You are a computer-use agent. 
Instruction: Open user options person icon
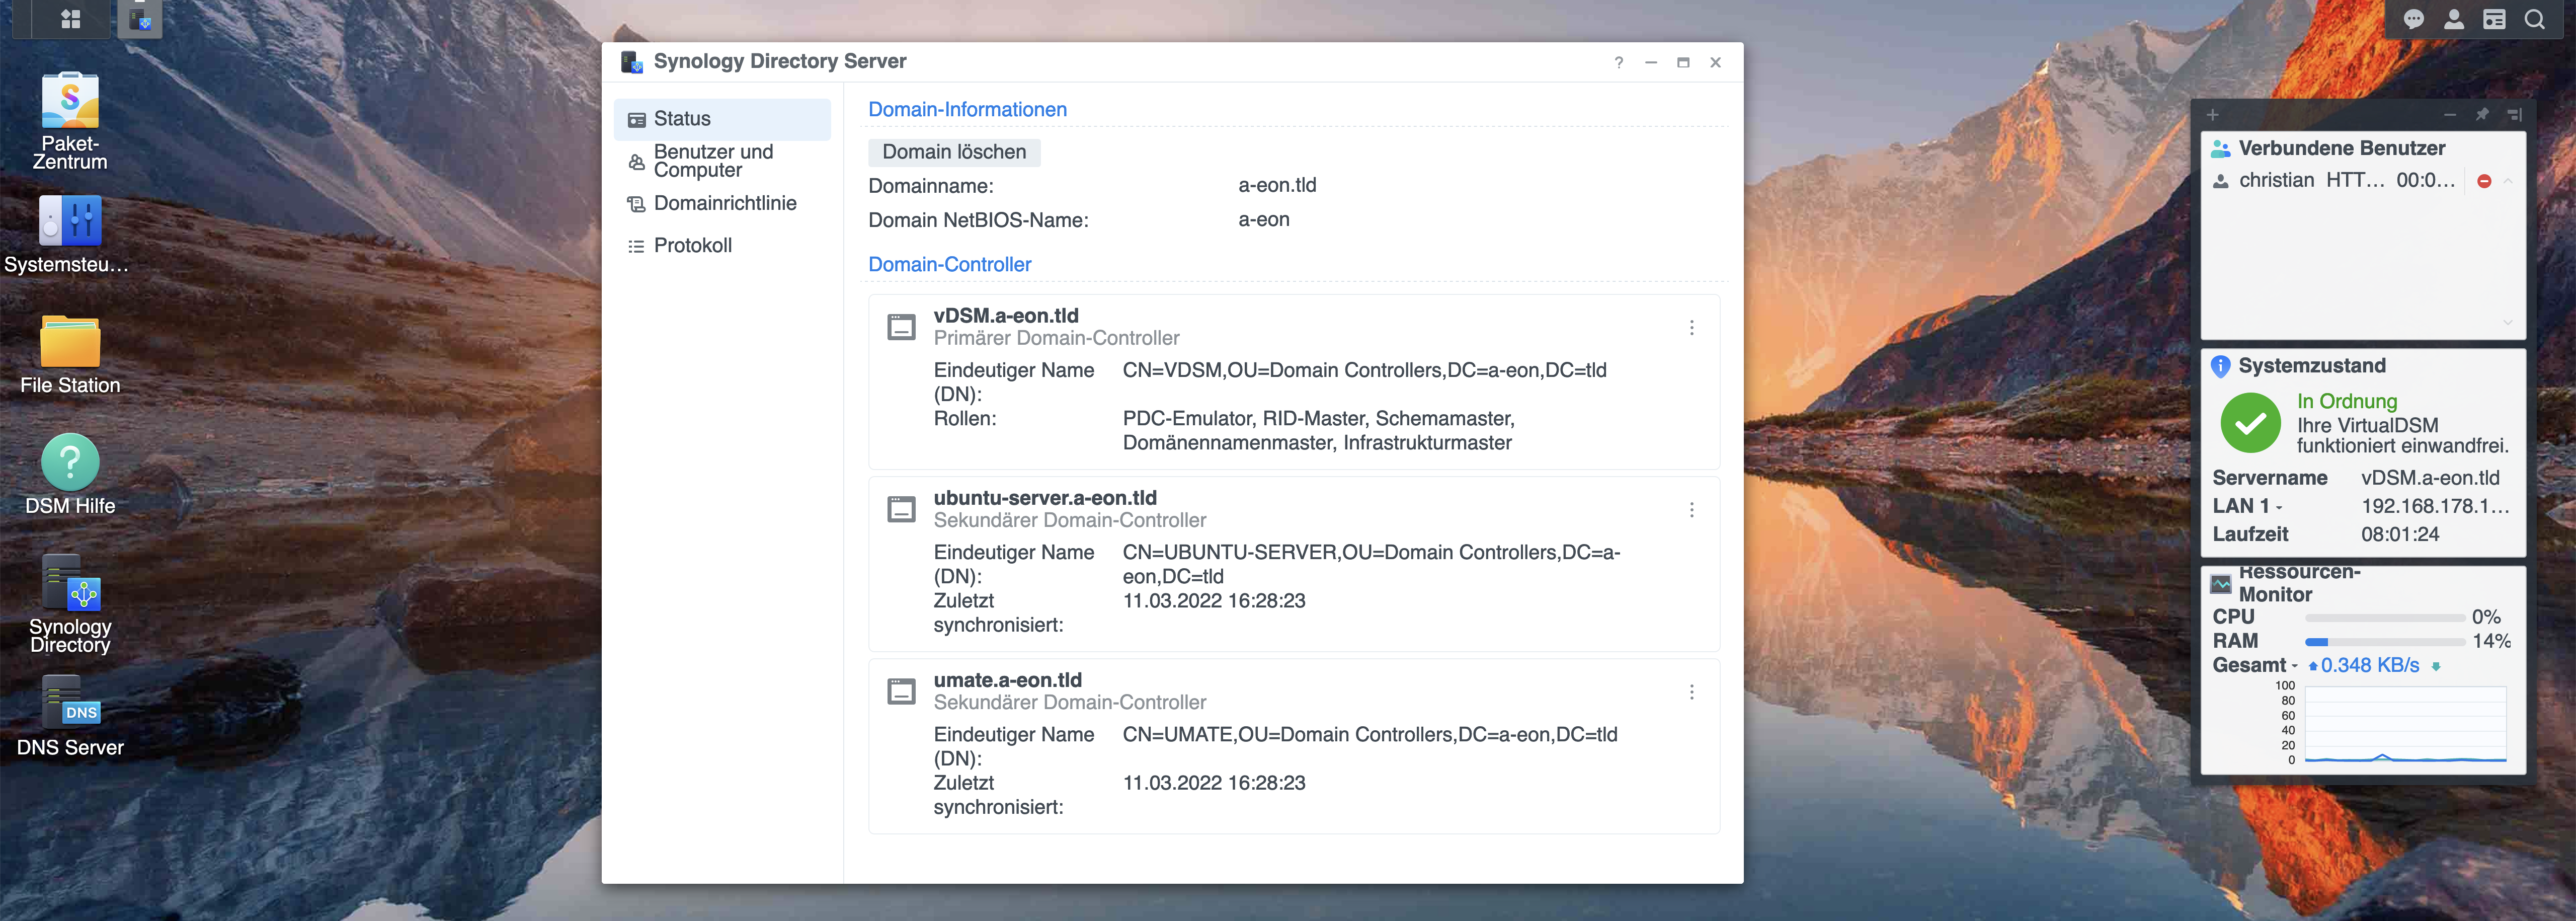[2453, 19]
